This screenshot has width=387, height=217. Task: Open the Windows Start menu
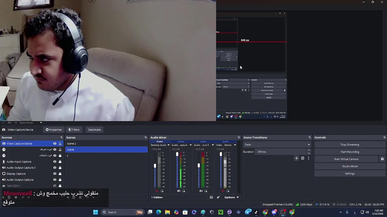tap(96, 212)
